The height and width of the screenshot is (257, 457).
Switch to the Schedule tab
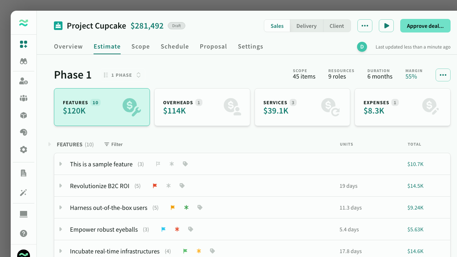click(175, 46)
